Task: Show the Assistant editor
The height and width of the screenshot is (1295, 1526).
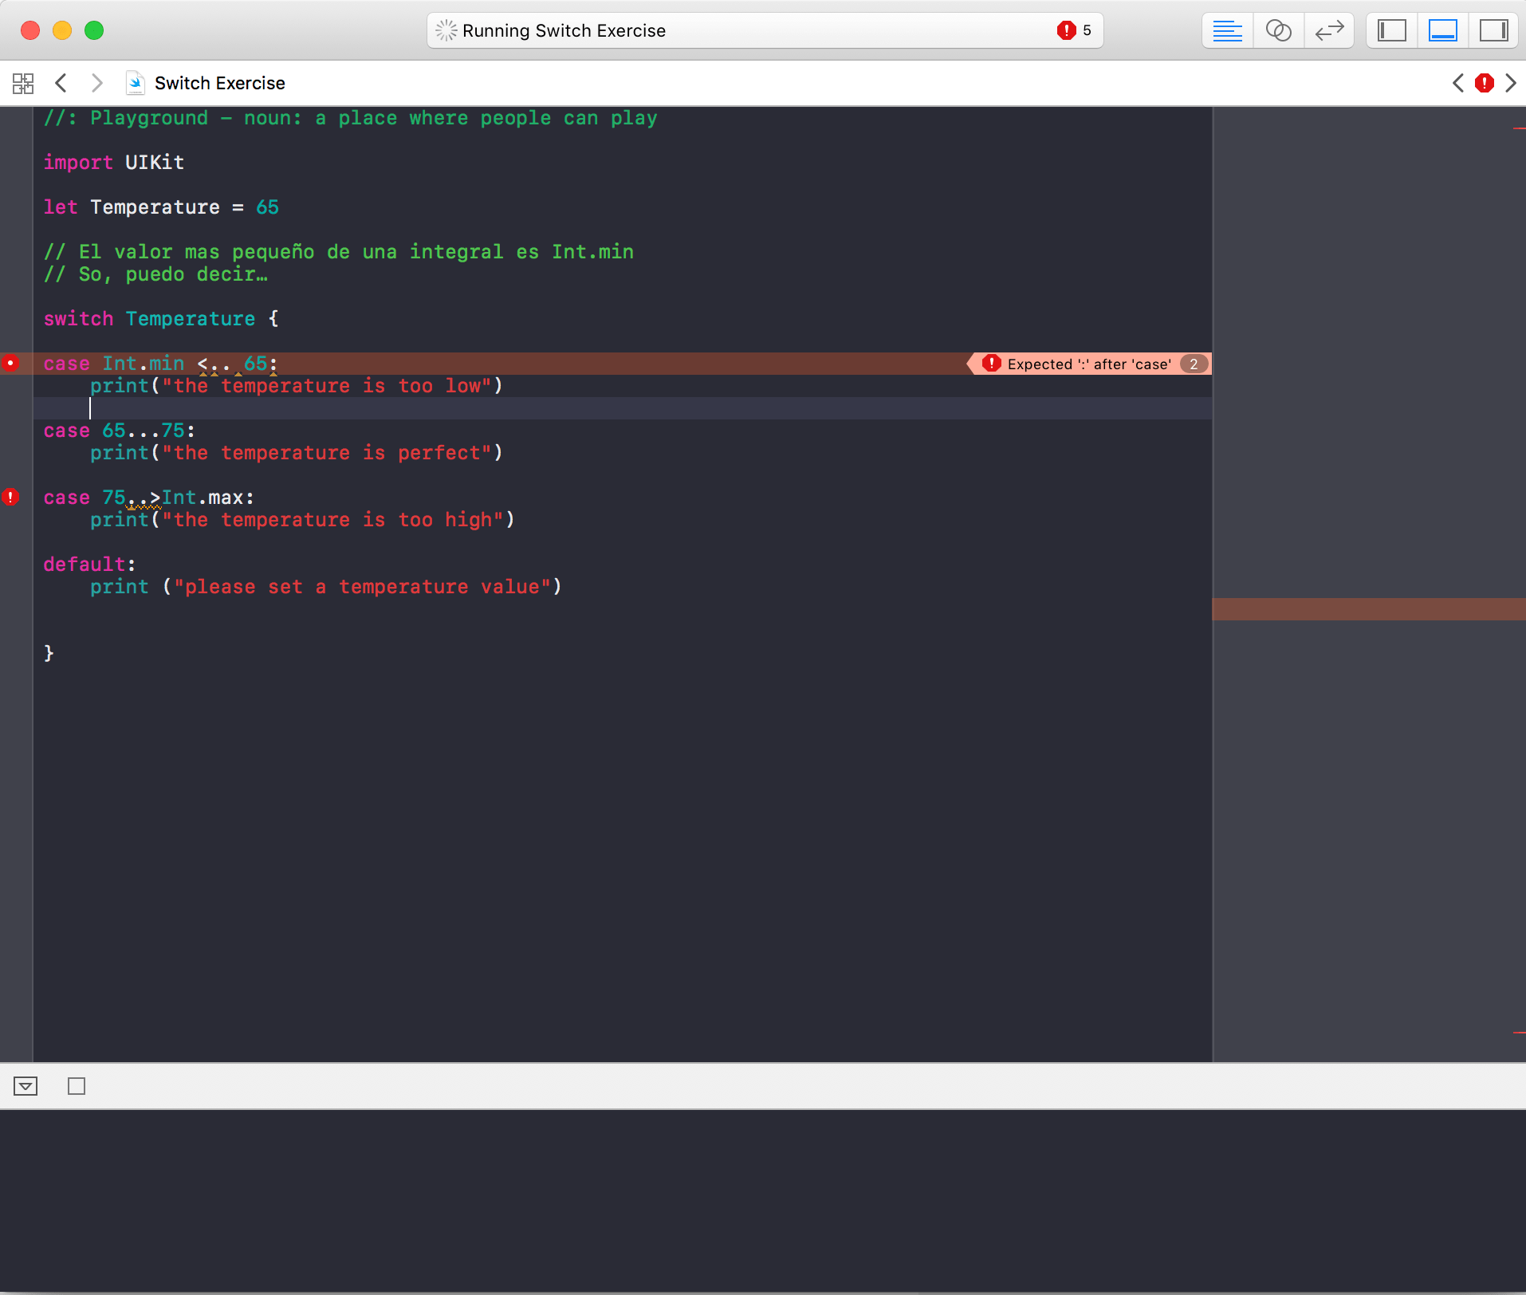Action: click(x=1278, y=31)
